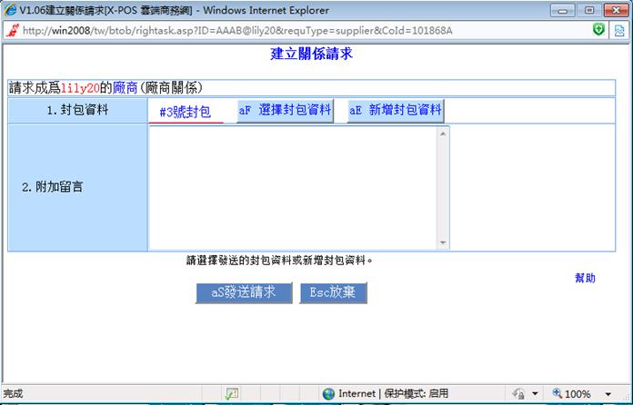Expand dropdown arrow next to status settings icon

tap(535, 394)
